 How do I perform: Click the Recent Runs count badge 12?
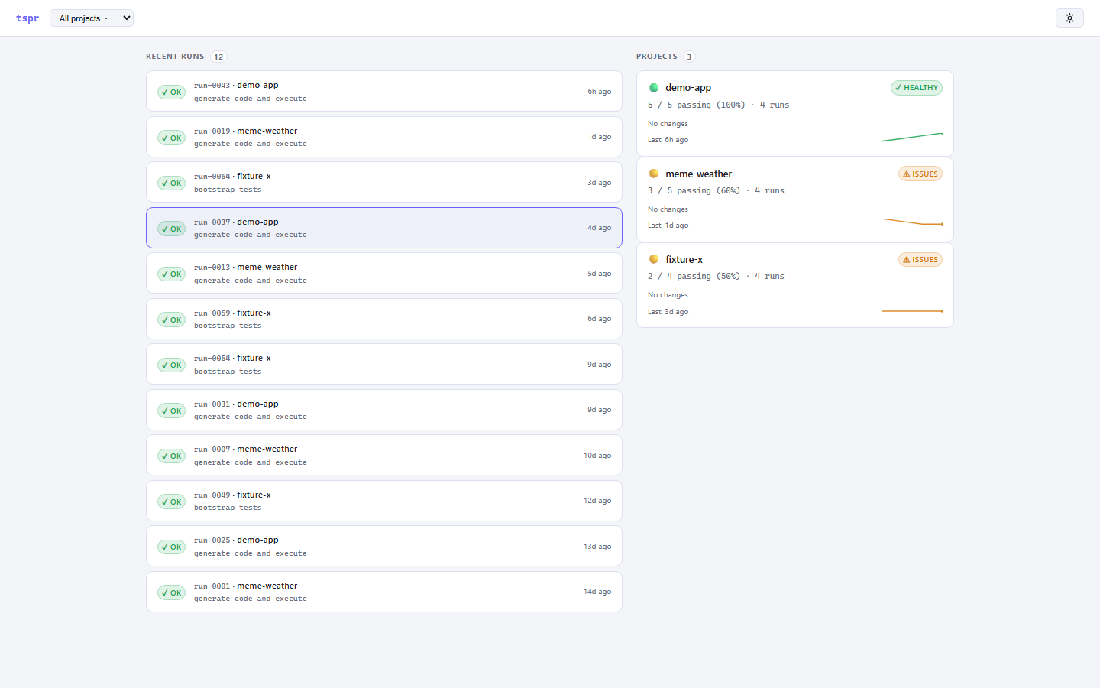click(218, 57)
